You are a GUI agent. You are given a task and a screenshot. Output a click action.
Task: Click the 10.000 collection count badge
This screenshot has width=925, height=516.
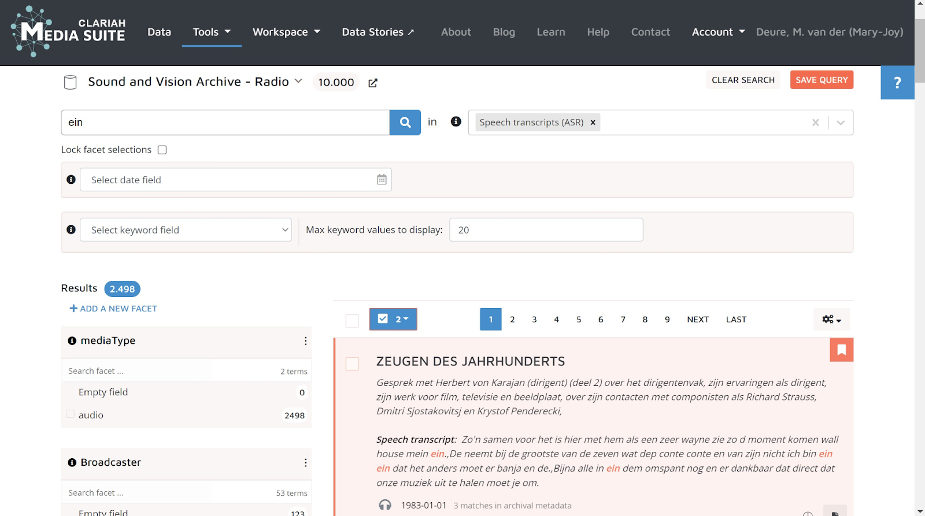pos(336,82)
